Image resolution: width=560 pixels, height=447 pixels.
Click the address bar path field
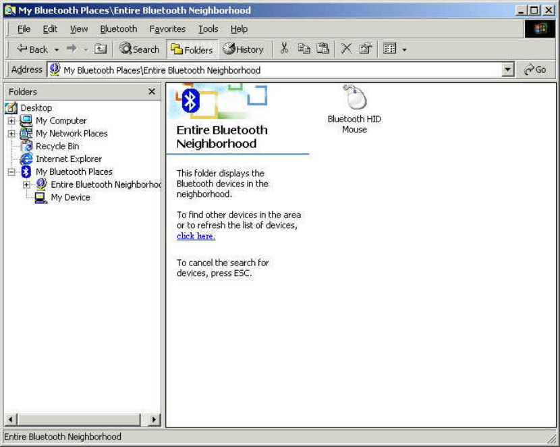tap(275, 70)
